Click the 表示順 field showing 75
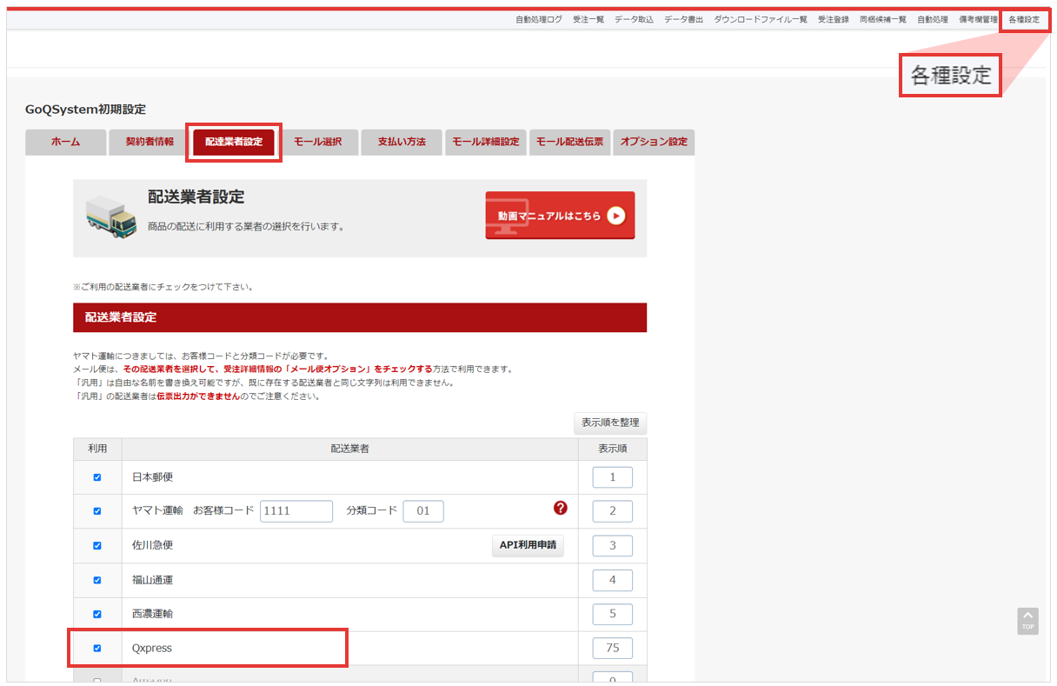 click(612, 648)
